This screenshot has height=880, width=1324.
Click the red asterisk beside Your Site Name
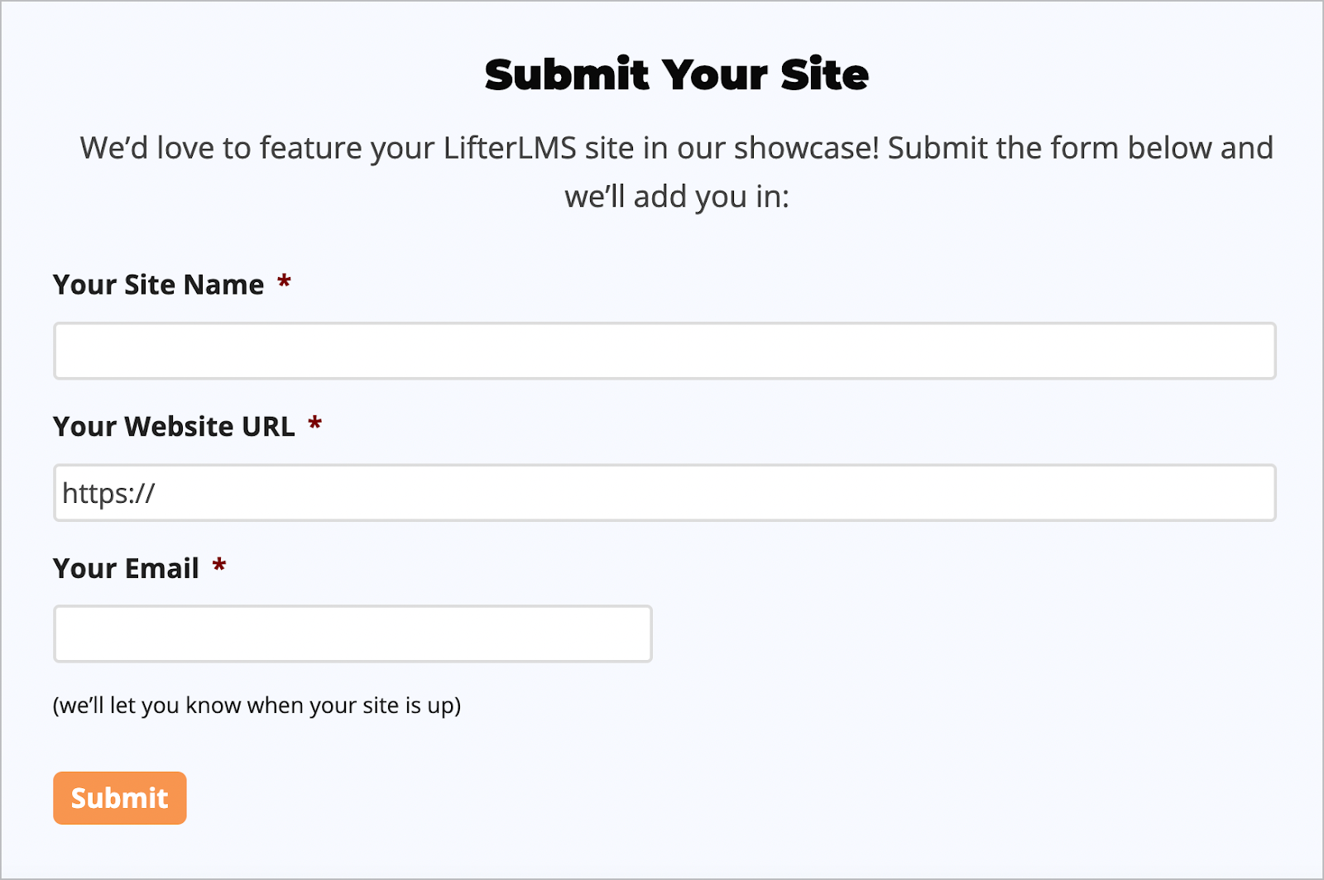pos(284,284)
